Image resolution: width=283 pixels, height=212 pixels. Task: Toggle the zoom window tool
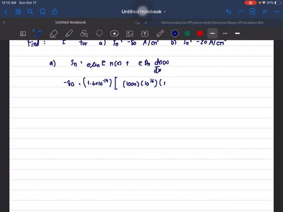tap(23, 34)
